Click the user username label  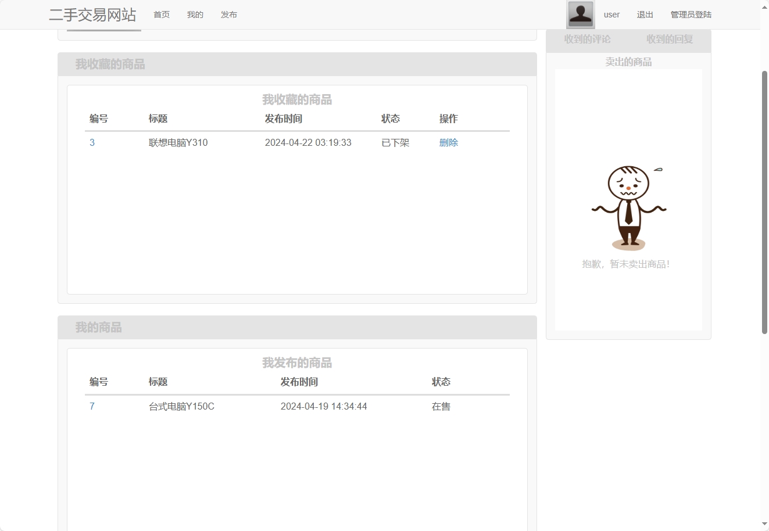(x=611, y=15)
